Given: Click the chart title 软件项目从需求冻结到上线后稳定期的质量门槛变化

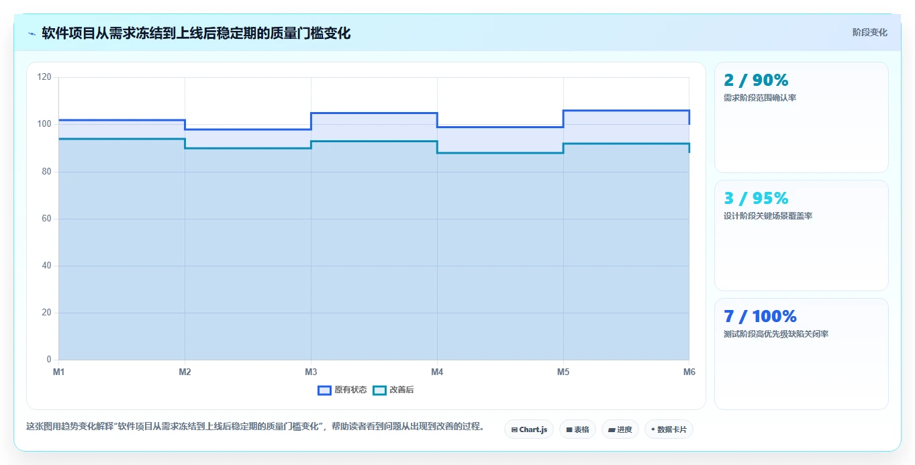Looking at the screenshot, I should click(196, 33).
